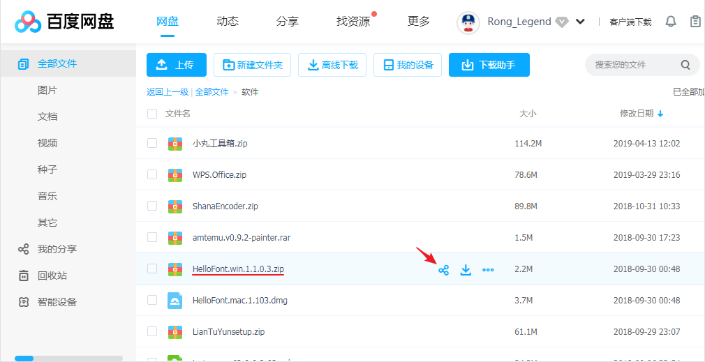The width and height of the screenshot is (705, 362).
Task: Click the 我的分享 share icon in sidebar
Action: click(x=23, y=249)
